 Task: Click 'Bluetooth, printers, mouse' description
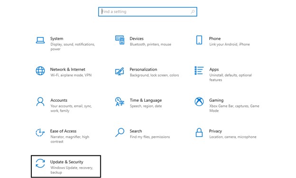pyautogui.click(x=150, y=44)
